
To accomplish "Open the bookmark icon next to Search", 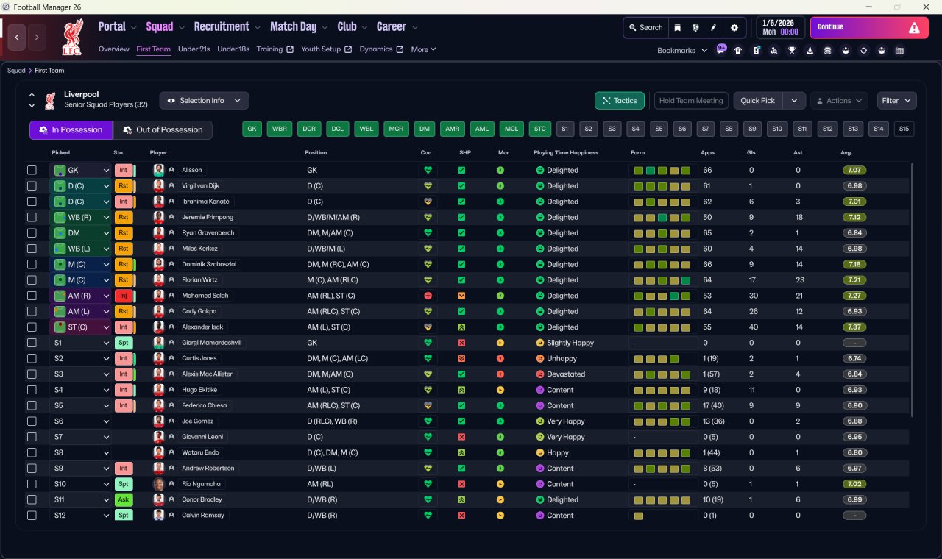I will 678,28.
